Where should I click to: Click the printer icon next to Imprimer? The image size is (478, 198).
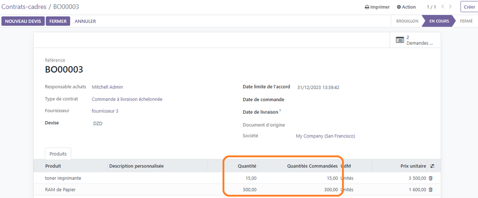point(367,7)
